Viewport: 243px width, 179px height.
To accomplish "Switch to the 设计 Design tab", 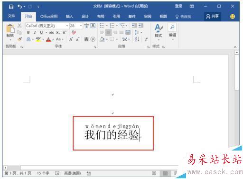I will tap(85, 17).
